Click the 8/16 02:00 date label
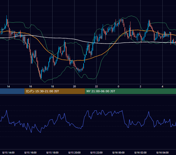This screenshot has width=176, height=155. click(x=141, y=152)
